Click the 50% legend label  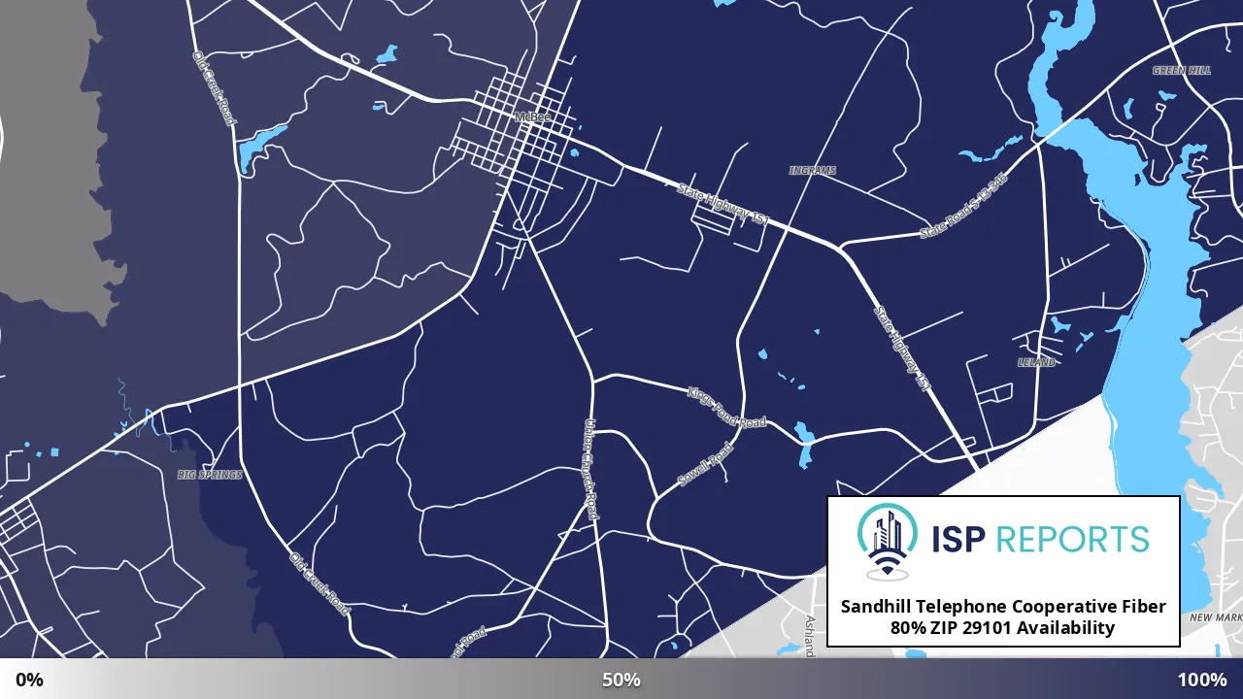pos(621,680)
